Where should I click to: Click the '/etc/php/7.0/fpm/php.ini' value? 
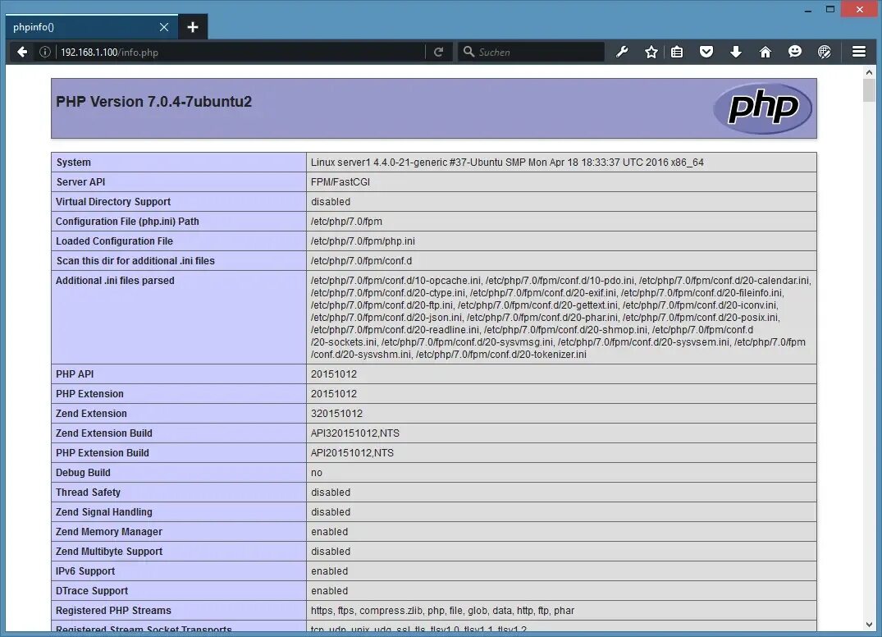[363, 241]
